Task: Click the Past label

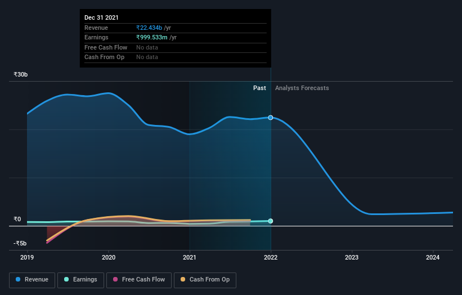Action: pos(259,88)
